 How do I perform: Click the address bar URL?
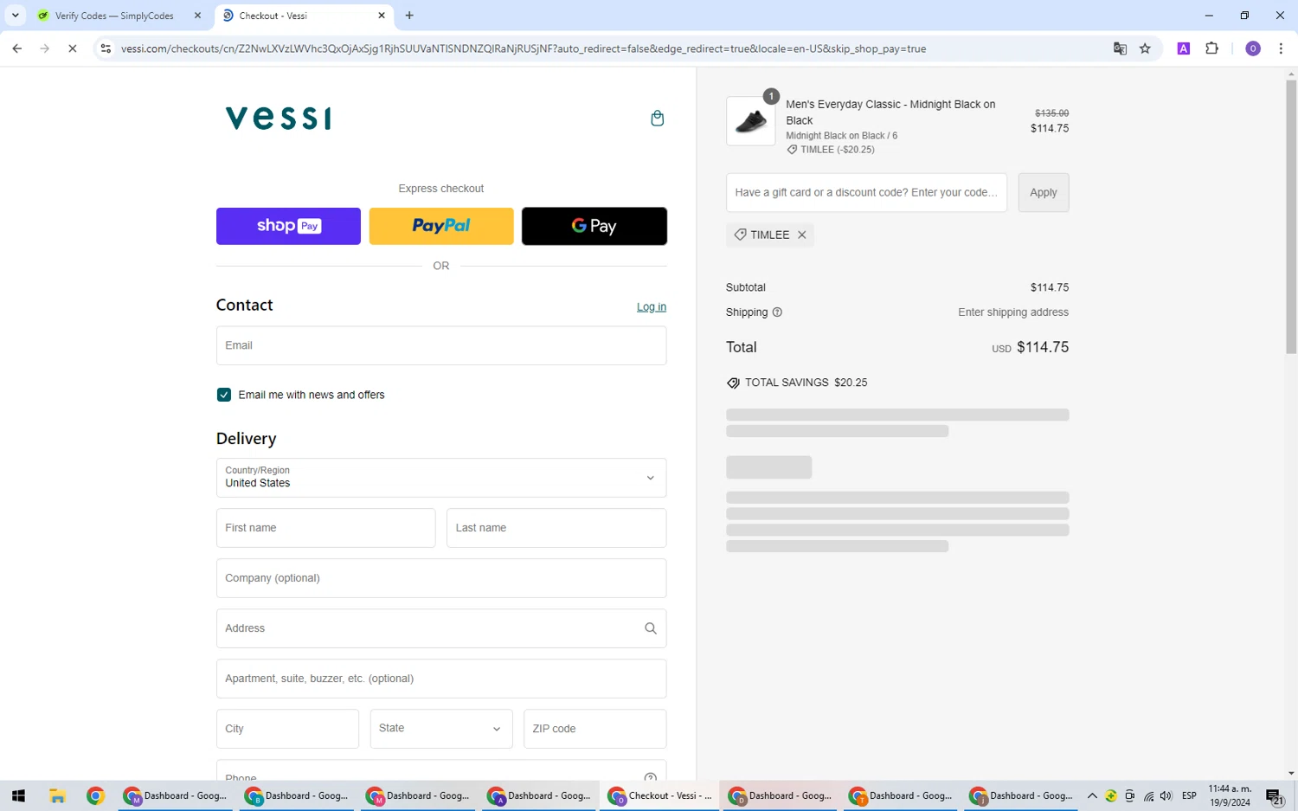tap(524, 48)
